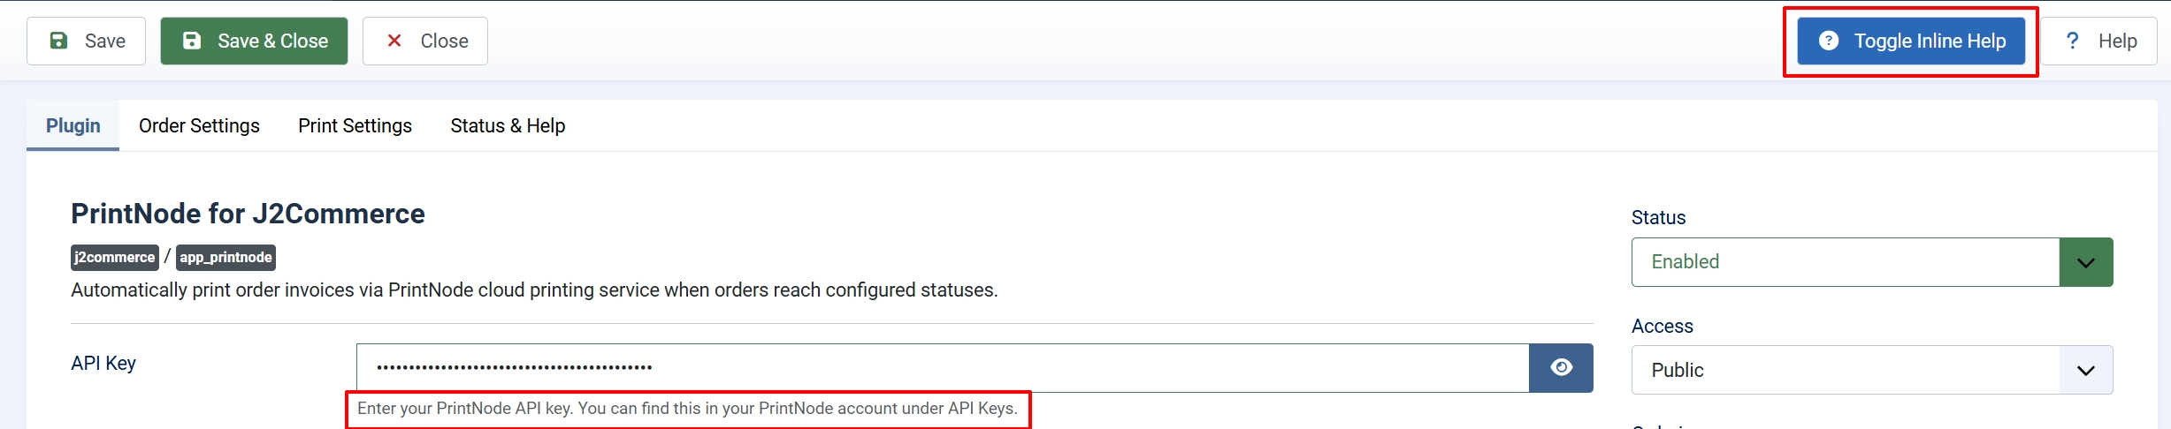
Task: Click the Save button
Action: click(x=86, y=41)
